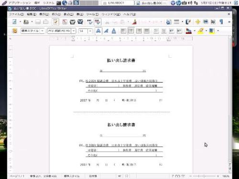Click the Clone formatting paintbrush icon
This screenshot has width=239, height=179.
point(134,22)
